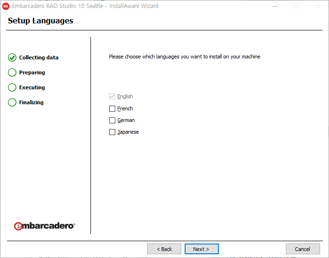Close the installer window with X
This screenshot has height=258, width=329.
pyautogui.click(x=318, y=6)
